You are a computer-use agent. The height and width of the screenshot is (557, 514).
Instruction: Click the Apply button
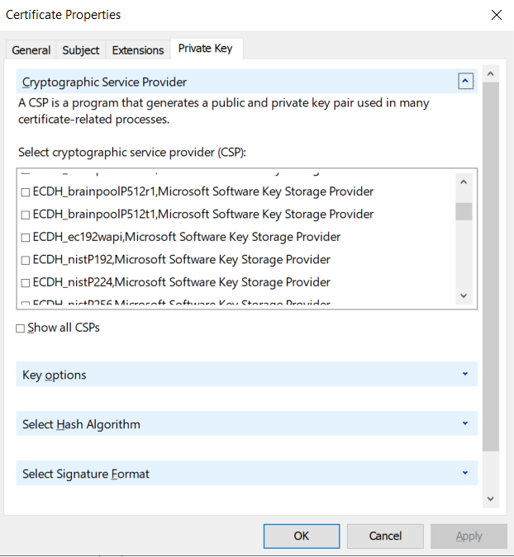469,536
